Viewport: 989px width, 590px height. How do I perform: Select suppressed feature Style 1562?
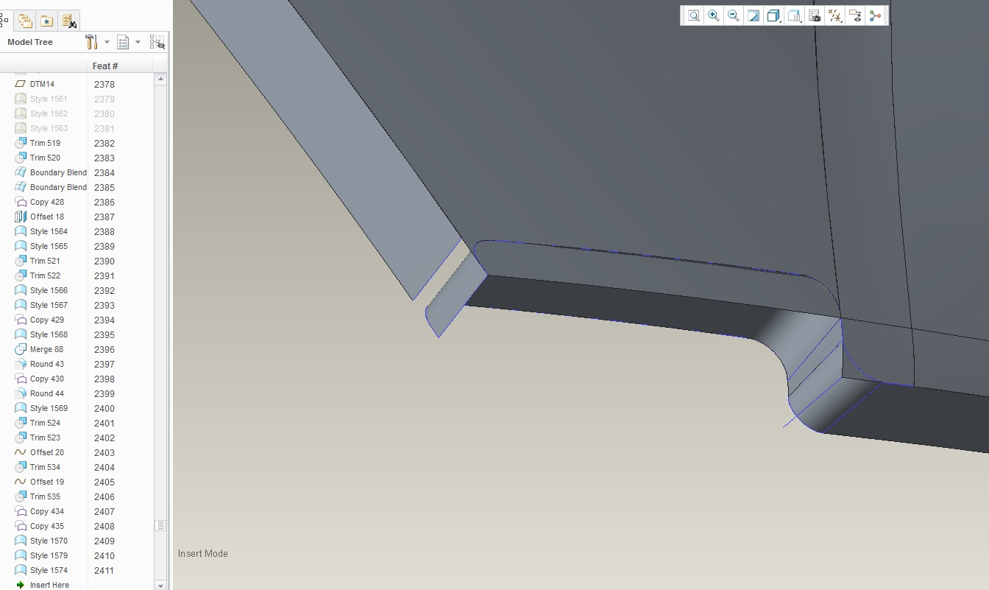(49, 113)
